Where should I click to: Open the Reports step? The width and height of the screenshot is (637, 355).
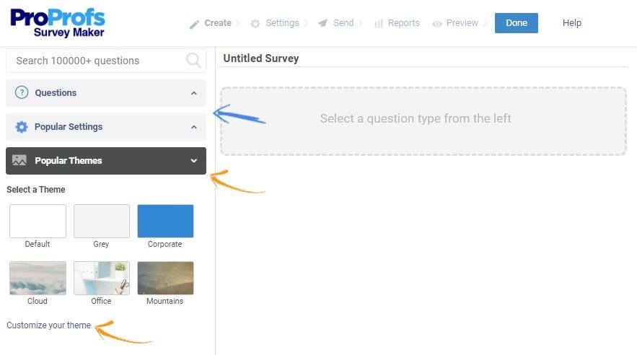[403, 23]
